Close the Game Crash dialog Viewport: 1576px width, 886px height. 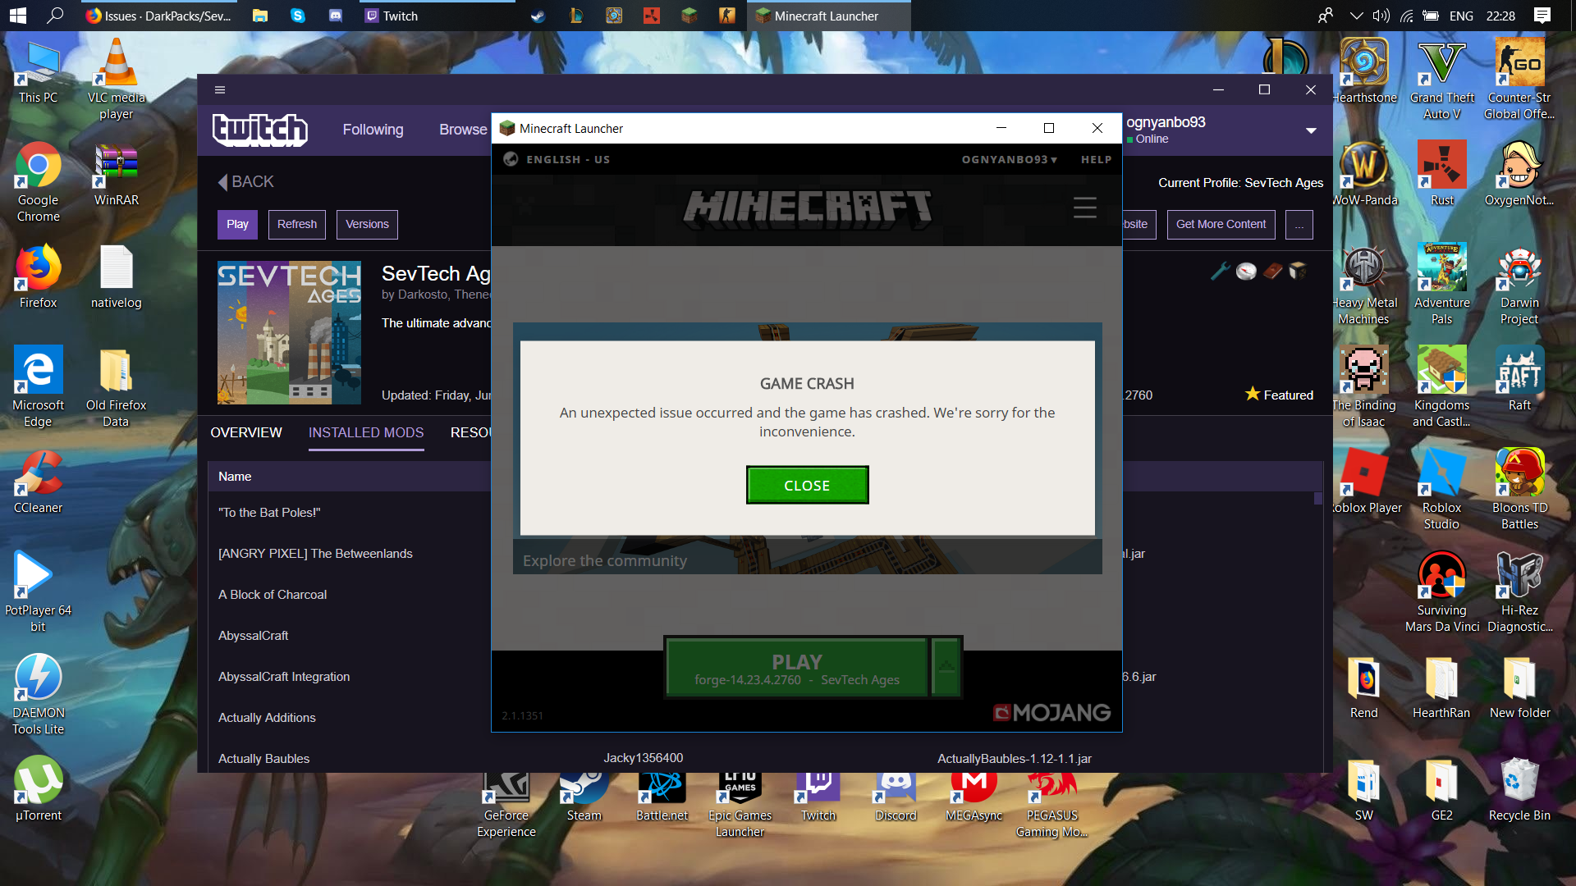pyautogui.click(x=807, y=486)
